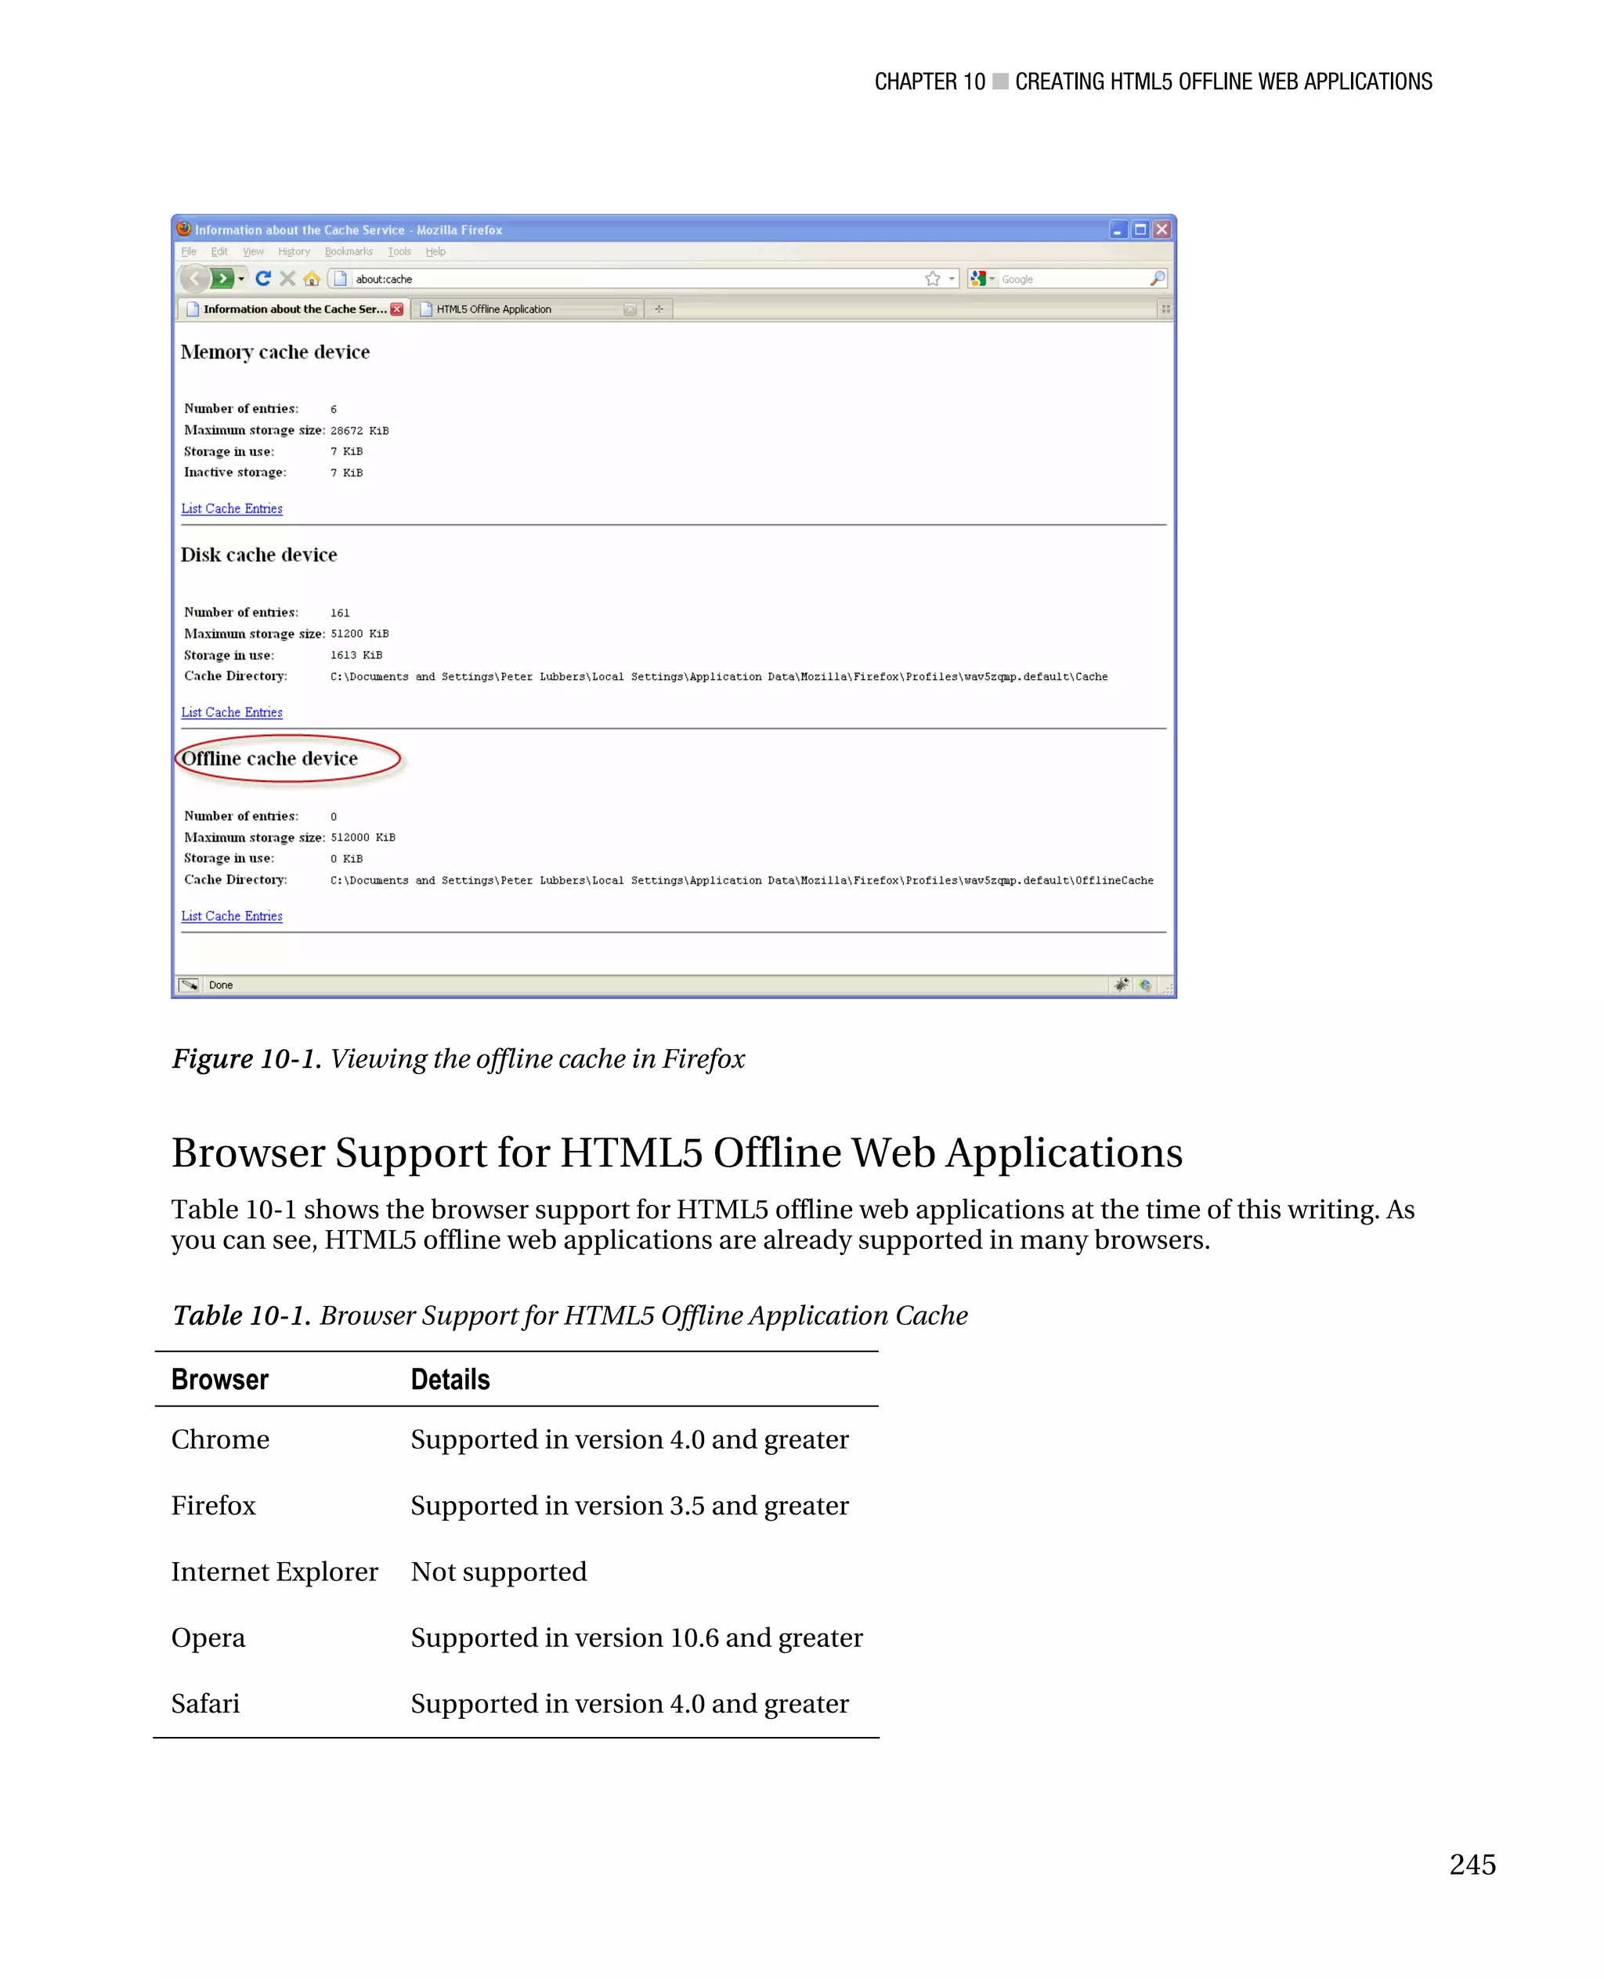Click List Cache Entries under Offline cache device

[232, 915]
